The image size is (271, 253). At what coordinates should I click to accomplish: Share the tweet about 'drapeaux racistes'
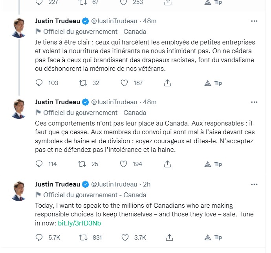(167, 83)
